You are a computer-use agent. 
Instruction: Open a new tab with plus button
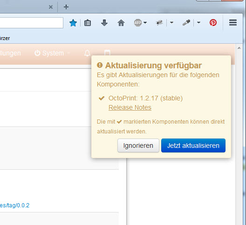click(66, 7)
